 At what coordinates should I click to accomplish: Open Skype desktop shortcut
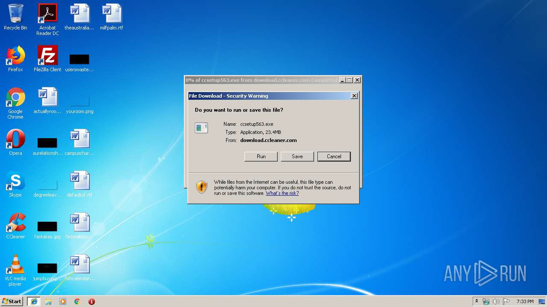[15, 184]
